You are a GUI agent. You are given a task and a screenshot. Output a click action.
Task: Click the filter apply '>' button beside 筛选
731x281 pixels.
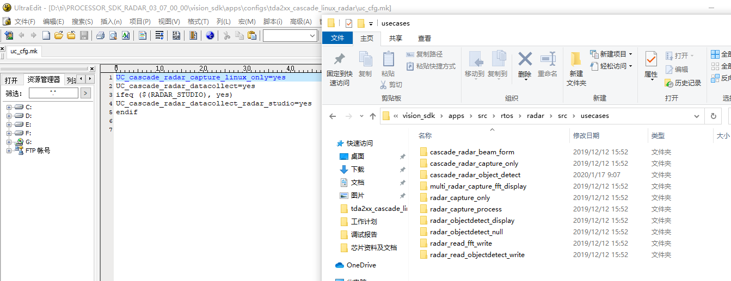[85, 93]
